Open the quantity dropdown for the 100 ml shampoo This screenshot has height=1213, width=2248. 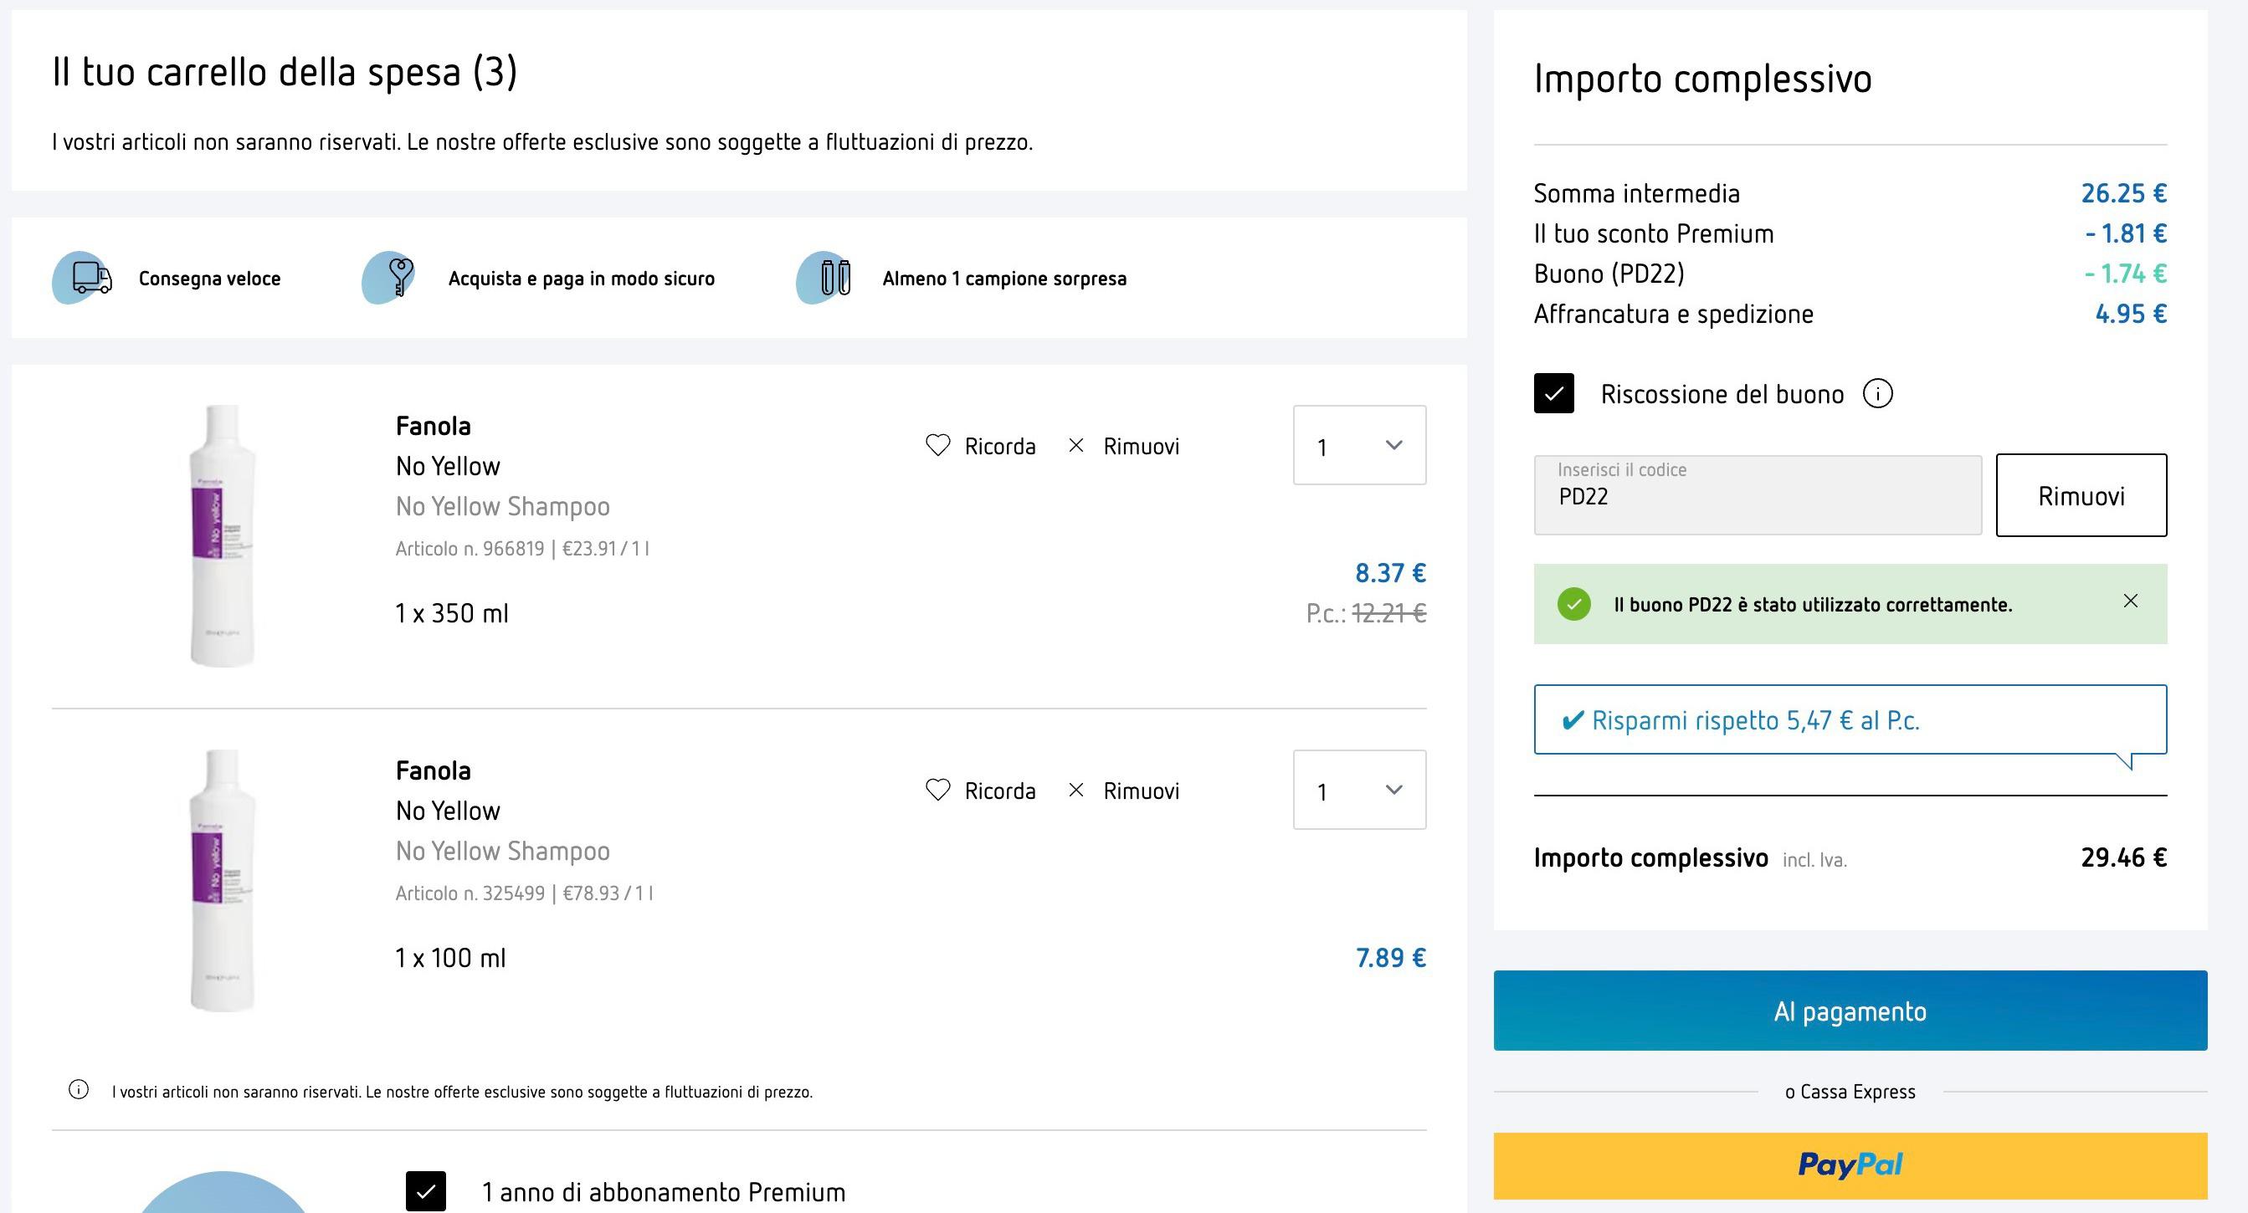[1358, 789]
